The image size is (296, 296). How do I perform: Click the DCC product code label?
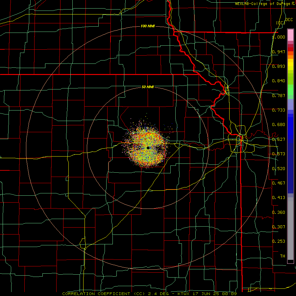(x=289, y=20)
